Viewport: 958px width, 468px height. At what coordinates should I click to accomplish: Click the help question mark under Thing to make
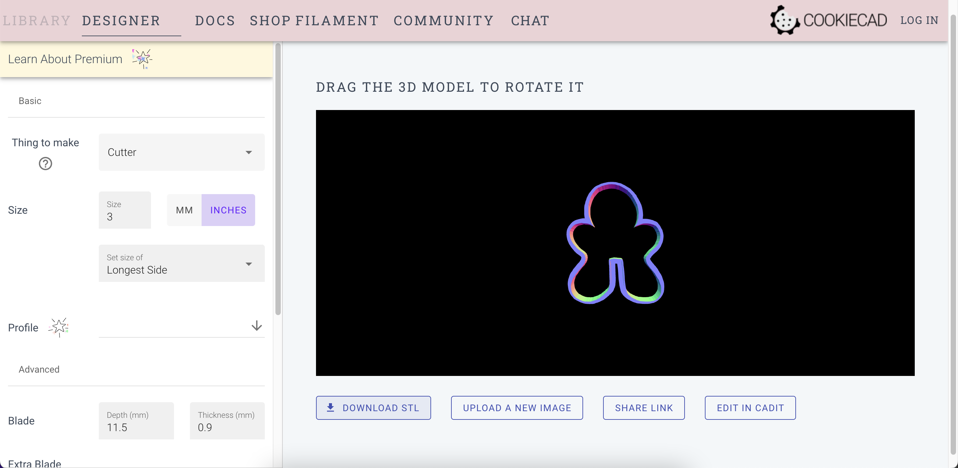pyautogui.click(x=45, y=164)
